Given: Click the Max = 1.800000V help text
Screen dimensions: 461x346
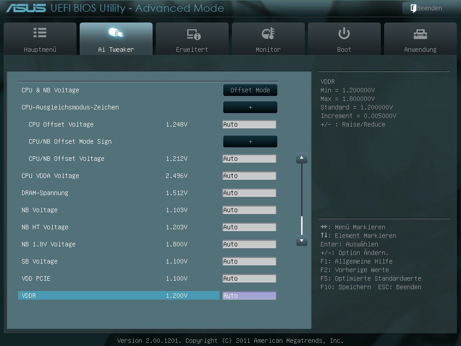Looking at the screenshot, I should tap(348, 99).
